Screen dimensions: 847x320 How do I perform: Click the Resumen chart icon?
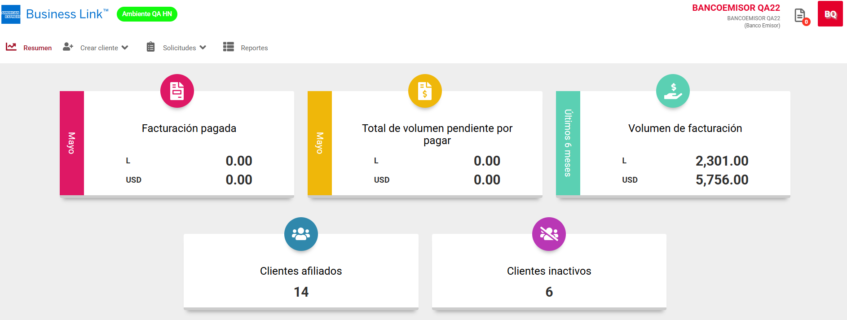(x=11, y=47)
